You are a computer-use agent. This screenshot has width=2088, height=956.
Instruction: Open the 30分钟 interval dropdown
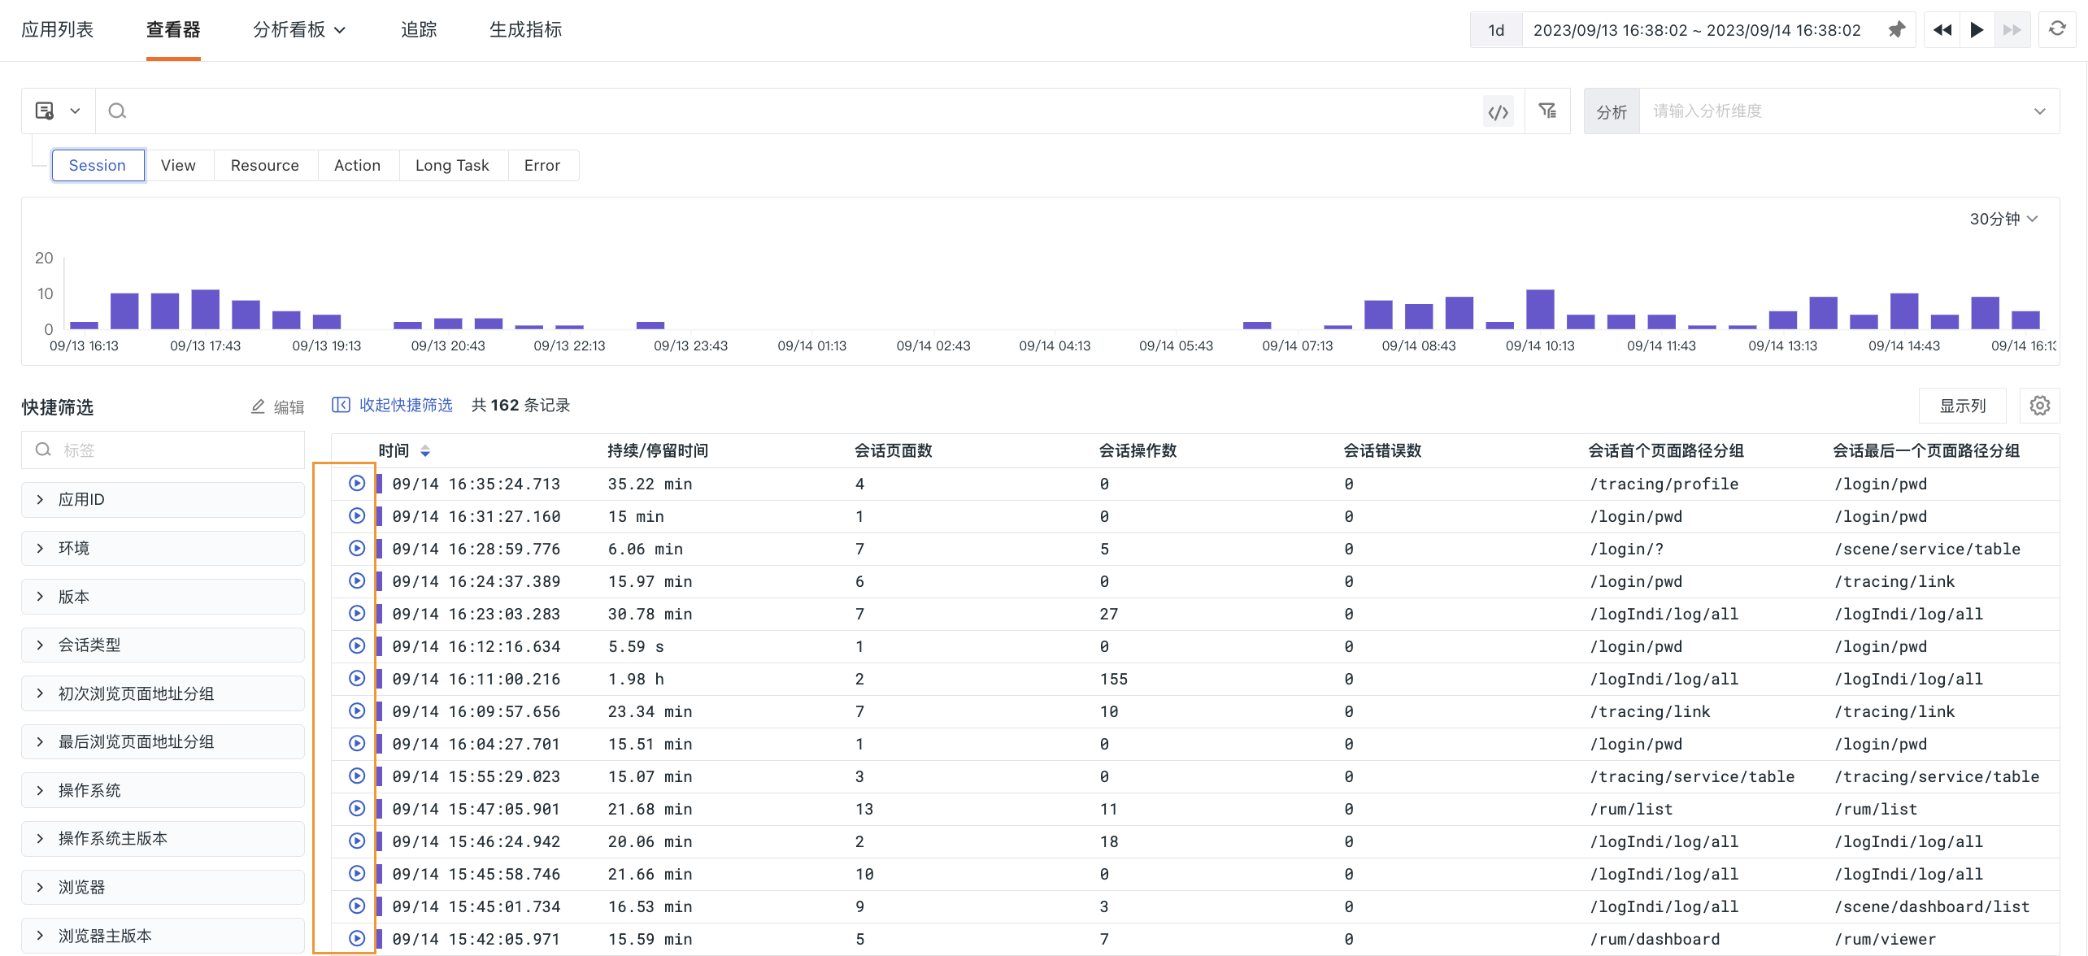pos(2003,219)
